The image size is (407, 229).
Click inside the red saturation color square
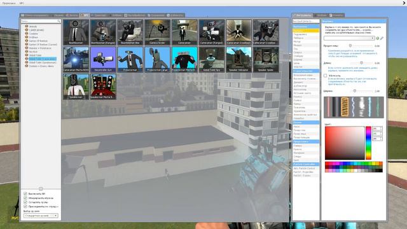tap(345, 142)
